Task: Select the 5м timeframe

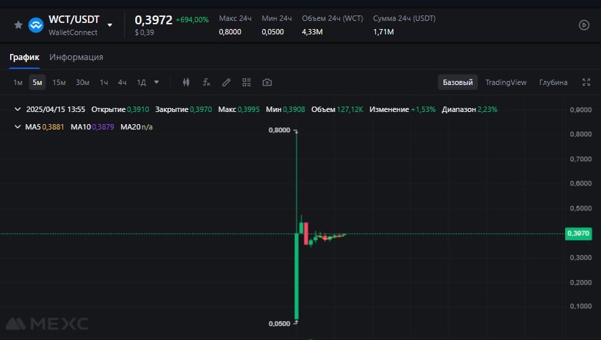Action: [x=37, y=82]
